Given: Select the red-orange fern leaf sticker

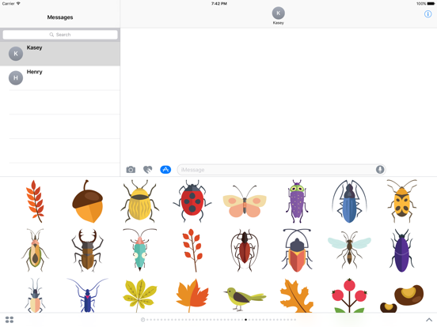Looking at the screenshot, I should tap(35, 201).
